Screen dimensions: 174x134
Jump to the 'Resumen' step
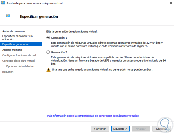click(x=8, y=72)
